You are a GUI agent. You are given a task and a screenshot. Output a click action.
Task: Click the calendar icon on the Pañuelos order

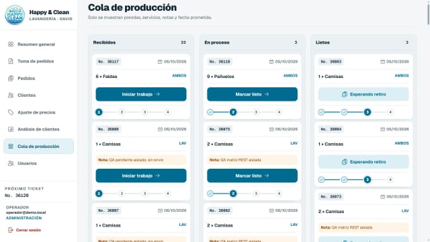(271, 62)
